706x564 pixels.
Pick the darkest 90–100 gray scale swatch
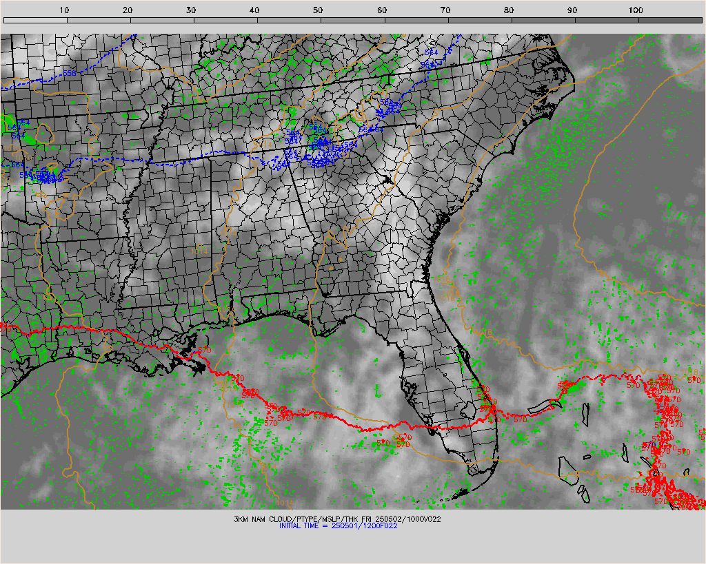pos(607,20)
